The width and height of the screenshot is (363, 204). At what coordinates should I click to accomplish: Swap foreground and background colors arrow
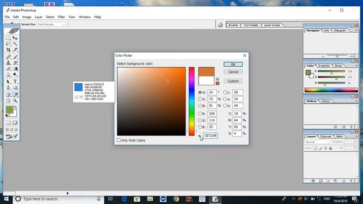(15, 107)
